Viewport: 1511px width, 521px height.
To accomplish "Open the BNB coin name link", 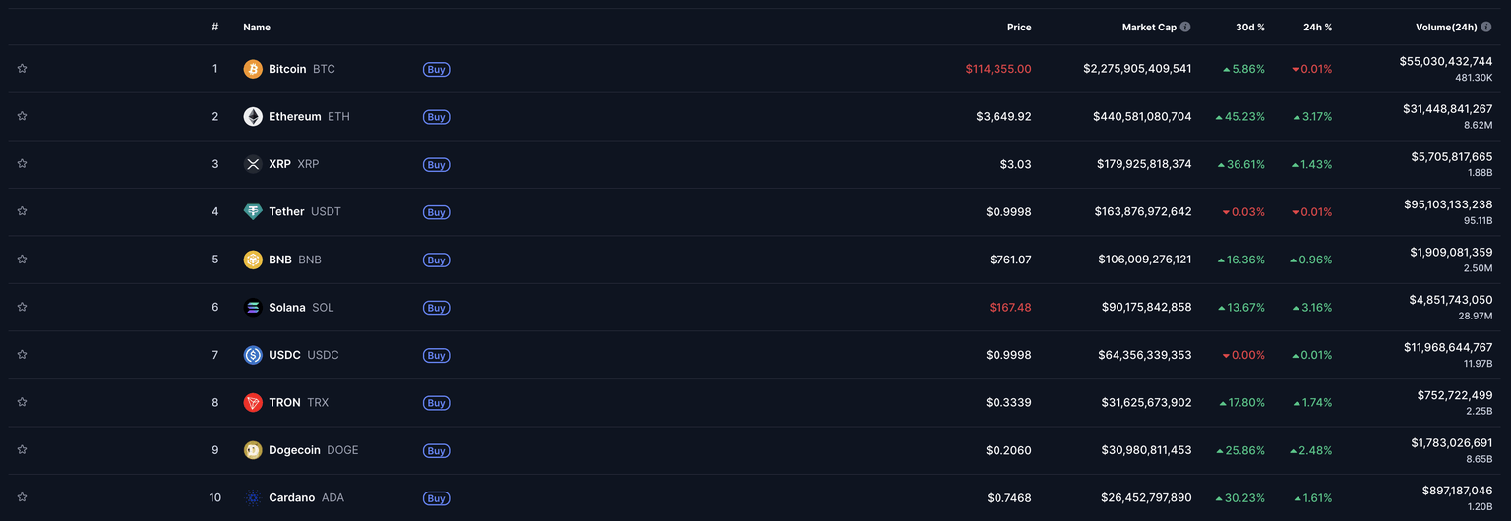I will 280,260.
